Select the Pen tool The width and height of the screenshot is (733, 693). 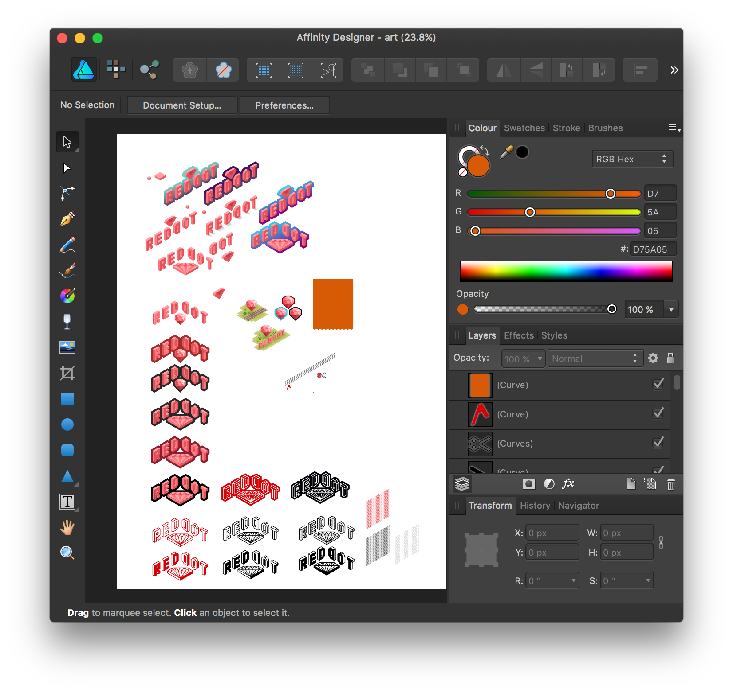pyautogui.click(x=67, y=219)
